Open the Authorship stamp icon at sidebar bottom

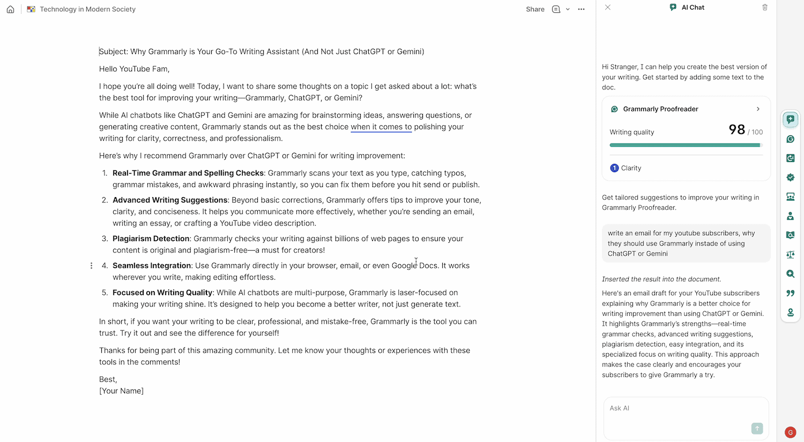[x=790, y=312]
